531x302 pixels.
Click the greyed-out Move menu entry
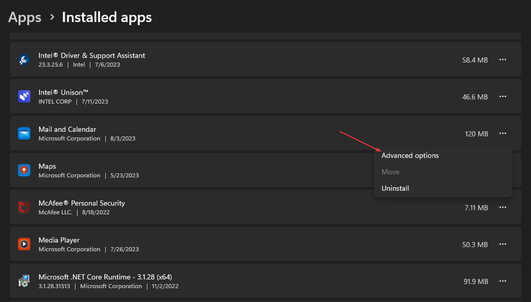pyautogui.click(x=390, y=172)
